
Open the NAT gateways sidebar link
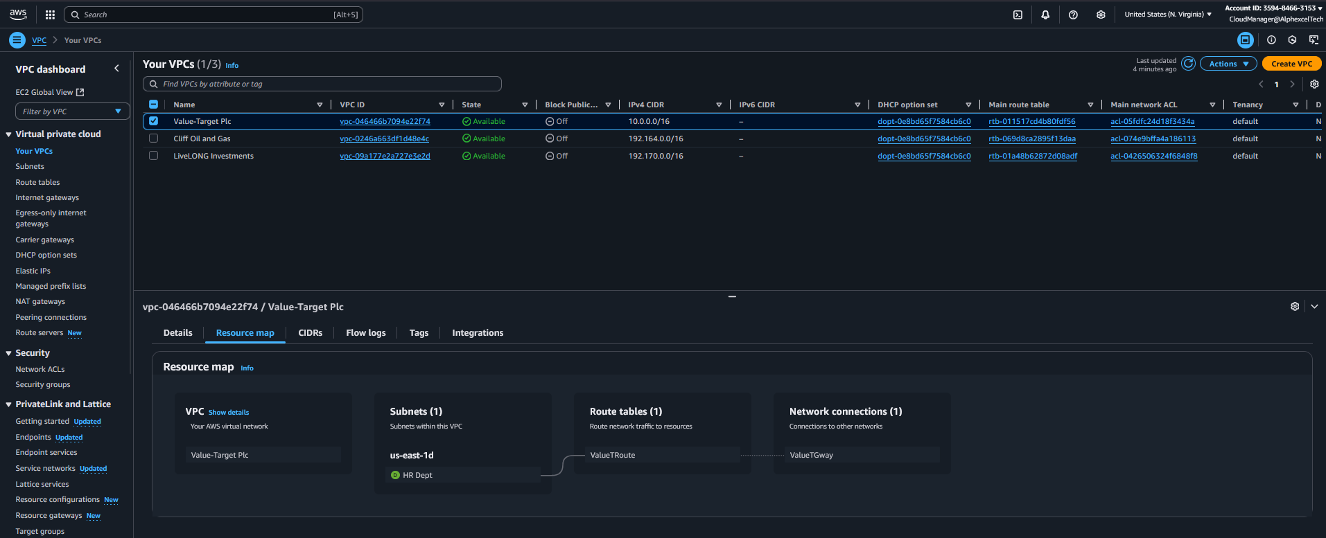tap(40, 301)
